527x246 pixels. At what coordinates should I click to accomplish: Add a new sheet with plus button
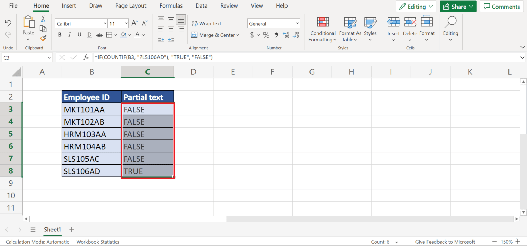click(x=71, y=230)
